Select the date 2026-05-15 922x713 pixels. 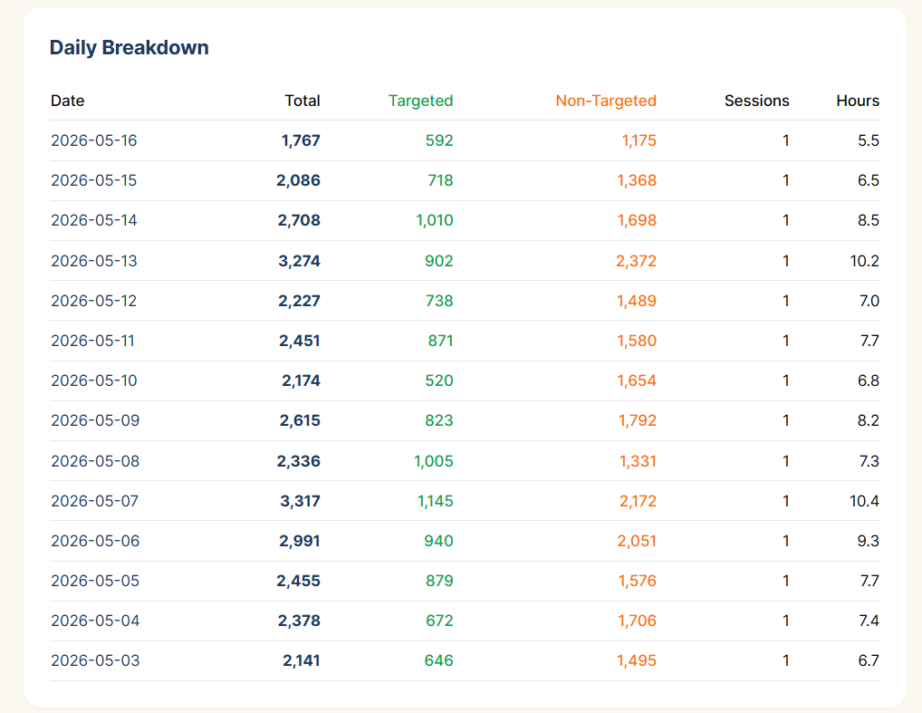click(93, 180)
